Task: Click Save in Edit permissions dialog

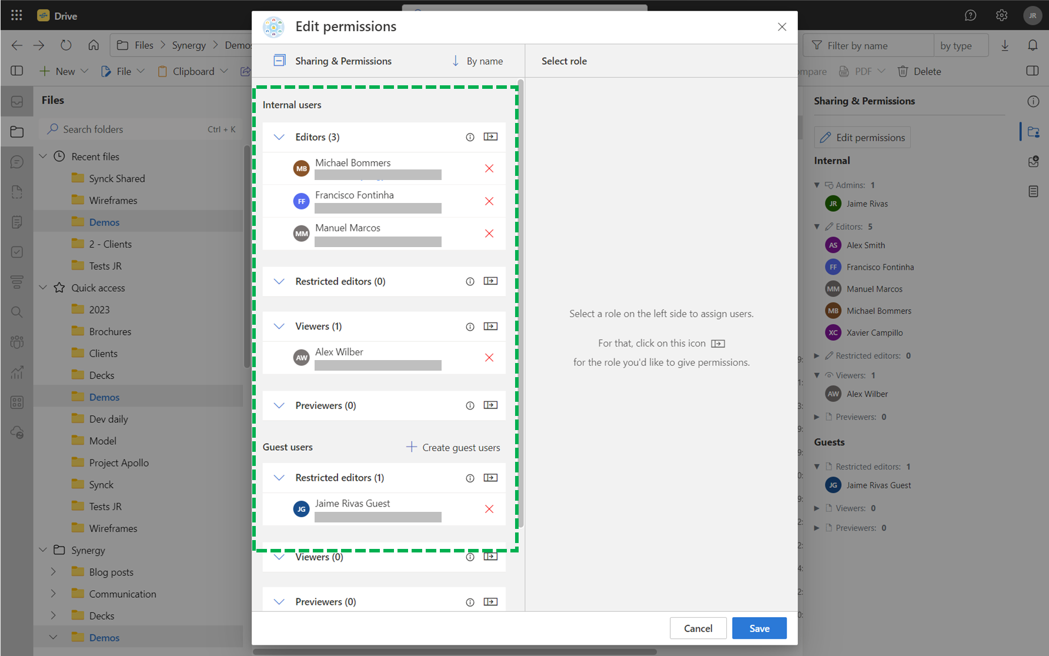Action: (x=759, y=628)
